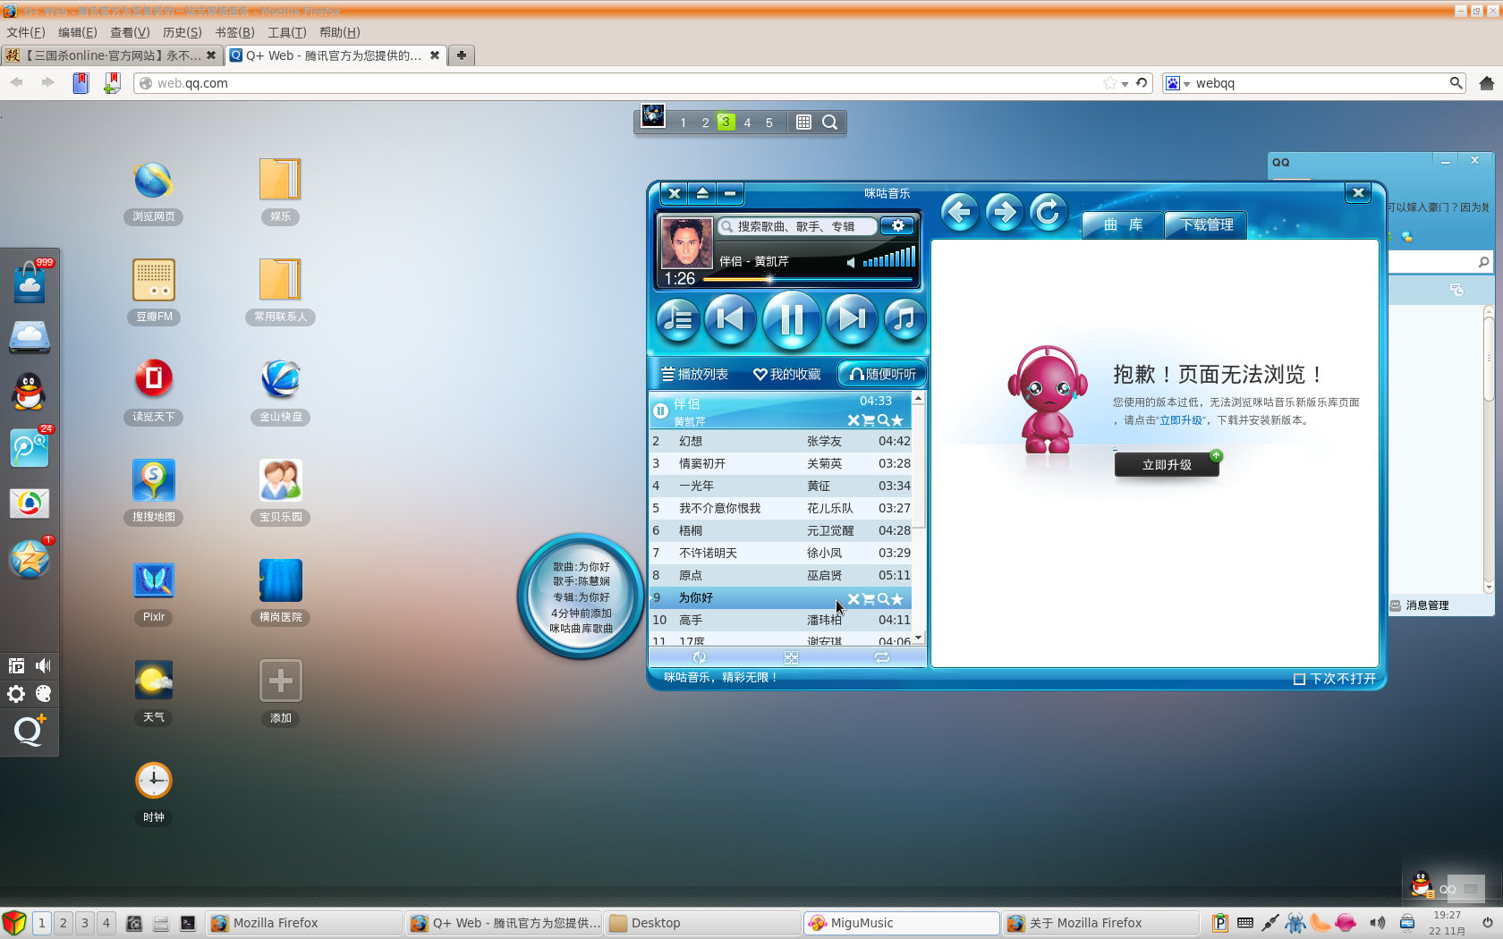Toggle the repeat mode icon below playlist
Screen dimensions: 1503x939
pos(882,657)
